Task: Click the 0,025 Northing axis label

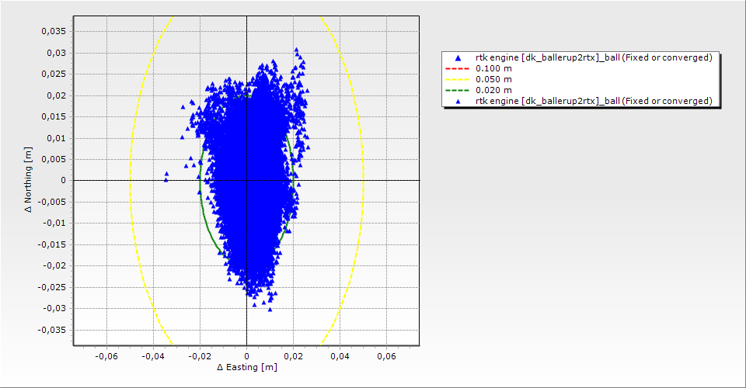Action: [54, 74]
